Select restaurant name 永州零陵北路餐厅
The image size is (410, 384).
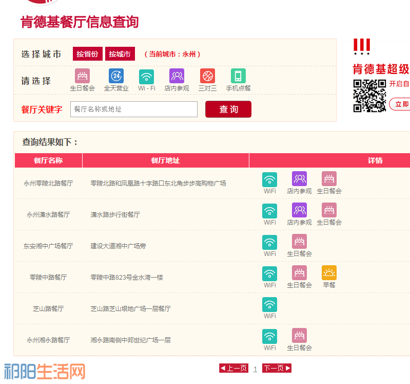coord(48,184)
